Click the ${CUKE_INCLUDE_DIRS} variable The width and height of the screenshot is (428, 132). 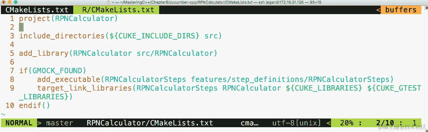(x=155, y=36)
